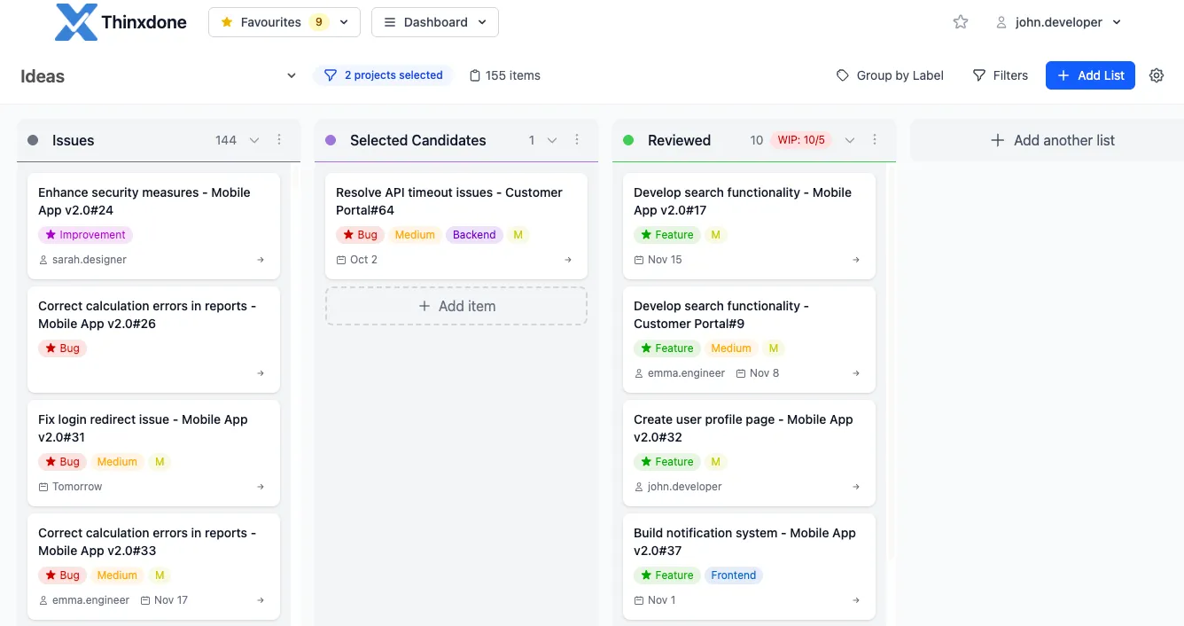This screenshot has height=626, width=1184.
Task: Toggle the Frontend label on Build notification system card
Action: (x=734, y=575)
